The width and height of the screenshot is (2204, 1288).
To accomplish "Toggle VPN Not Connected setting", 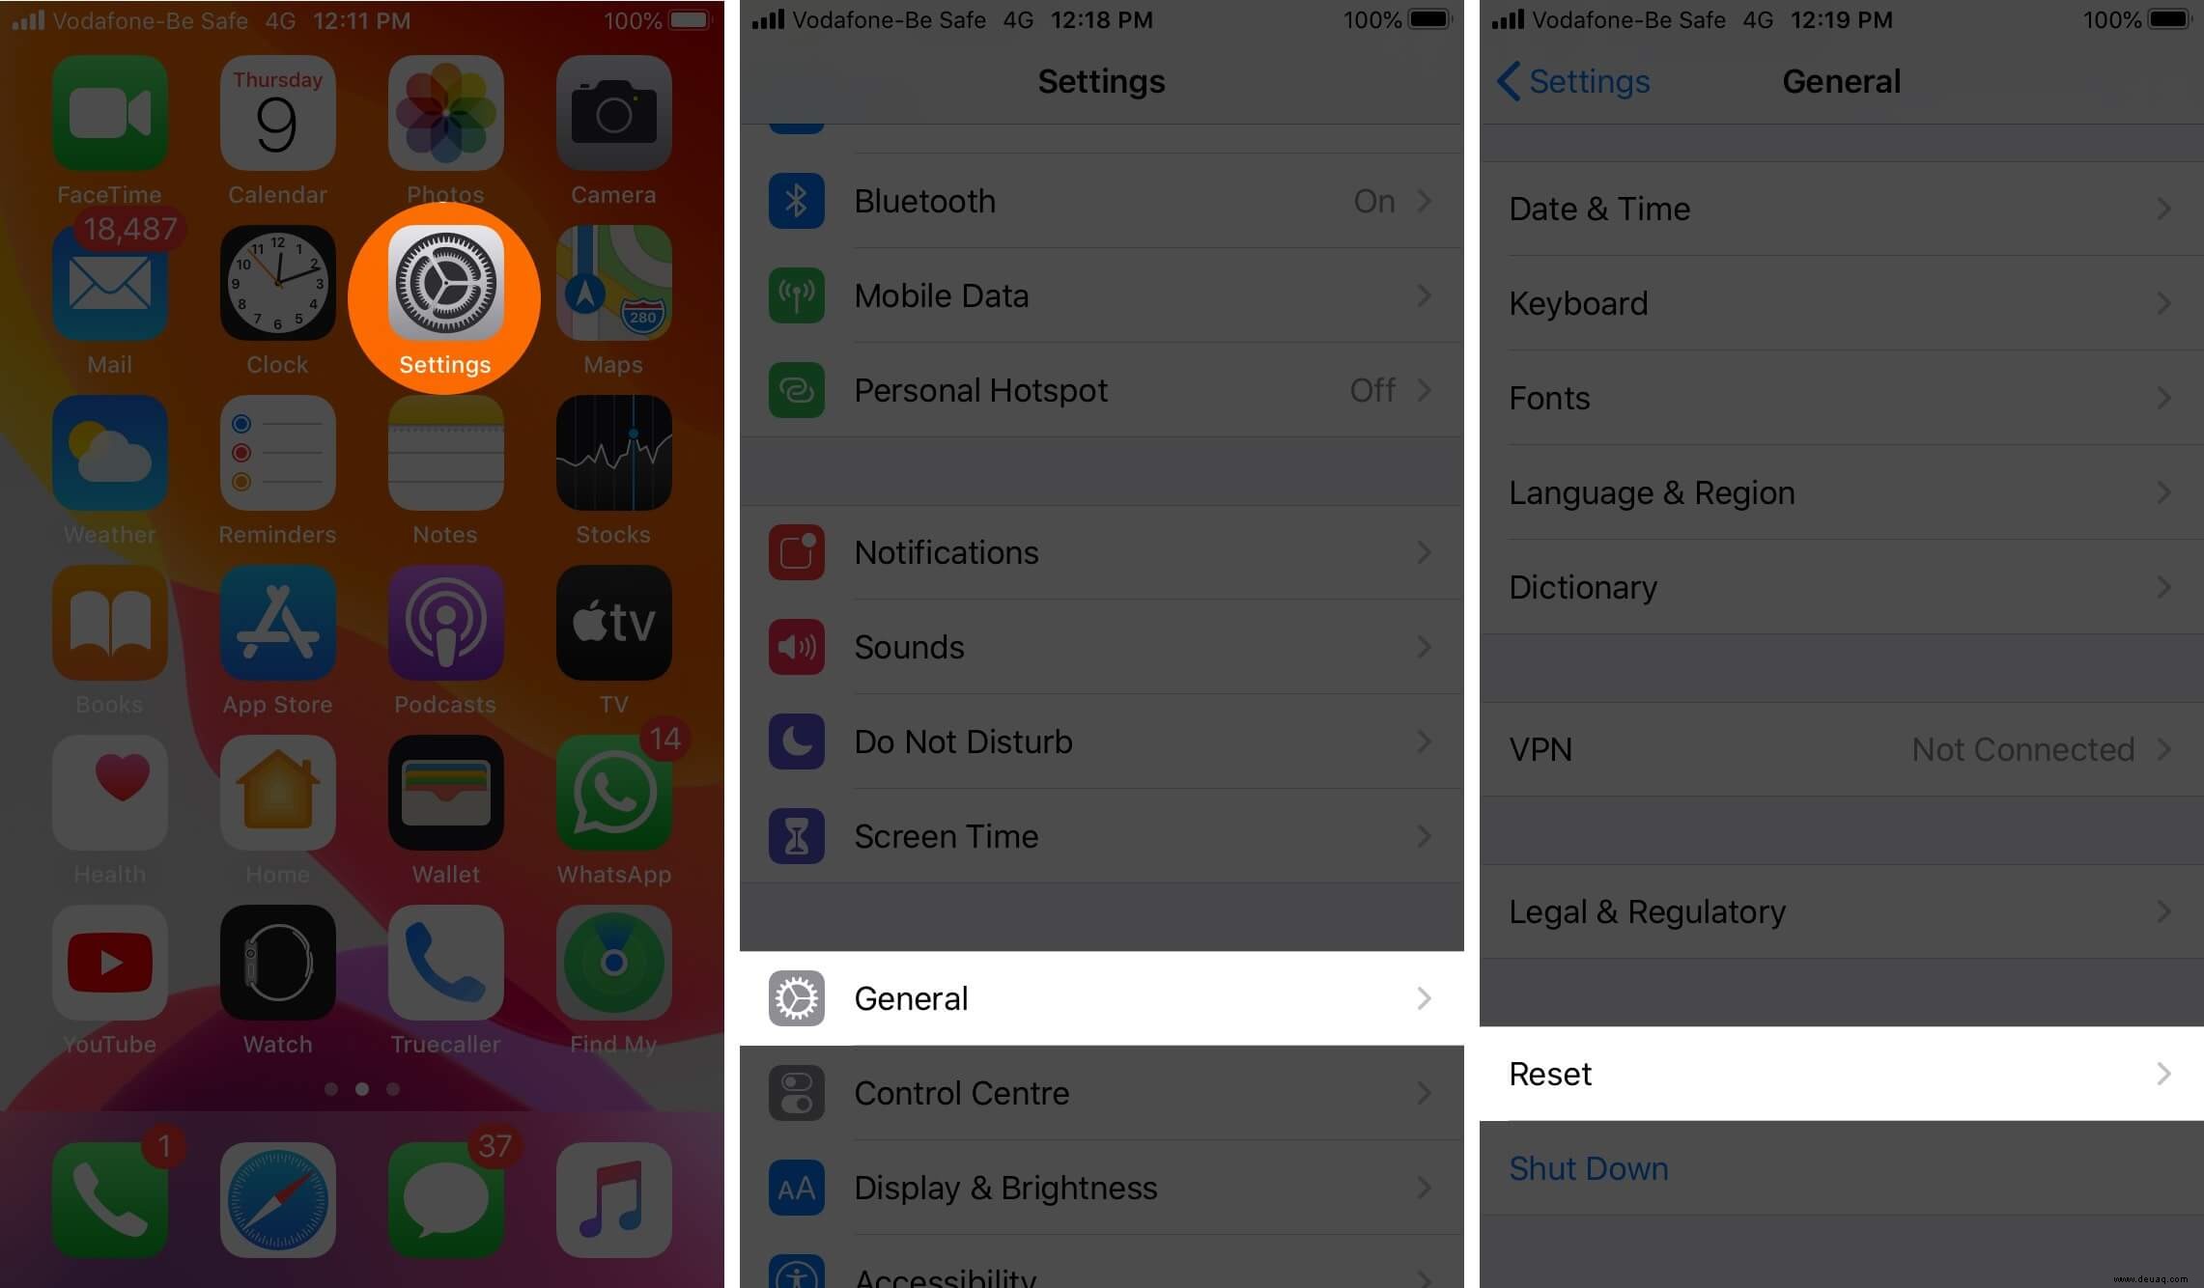I will tap(1841, 748).
